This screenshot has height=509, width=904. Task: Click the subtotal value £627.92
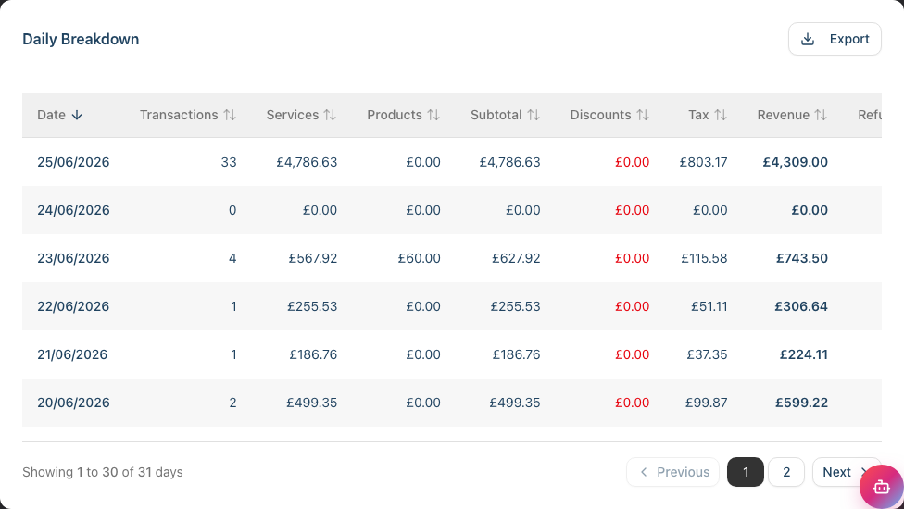[x=516, y=258]
